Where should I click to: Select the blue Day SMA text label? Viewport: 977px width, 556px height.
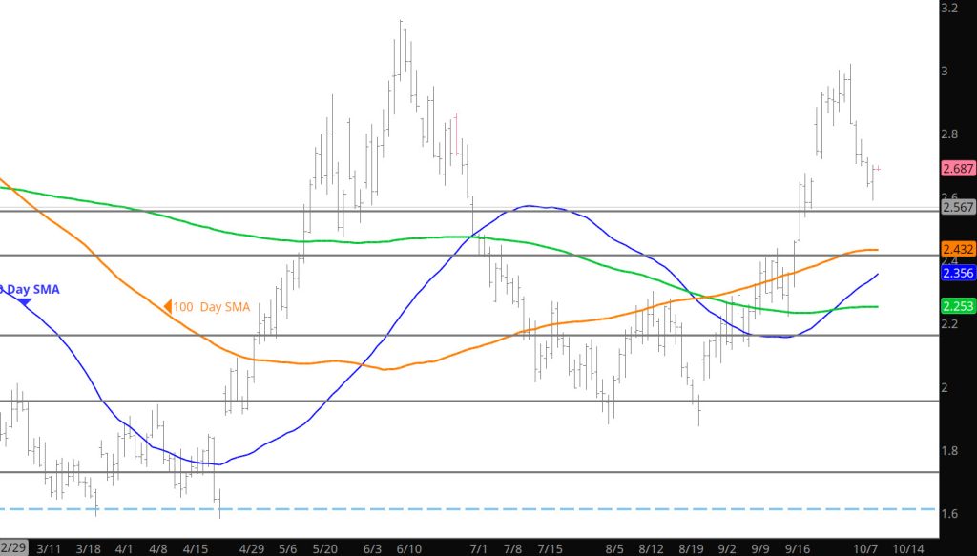[x=27, y=287]
